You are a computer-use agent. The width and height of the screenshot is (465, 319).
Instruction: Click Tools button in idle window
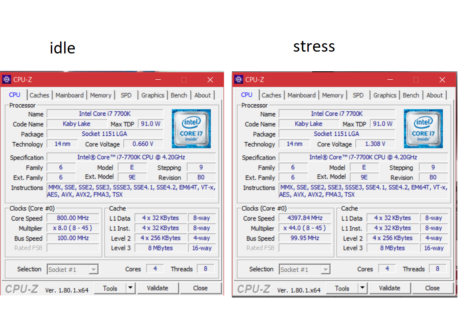pos(110,288)
